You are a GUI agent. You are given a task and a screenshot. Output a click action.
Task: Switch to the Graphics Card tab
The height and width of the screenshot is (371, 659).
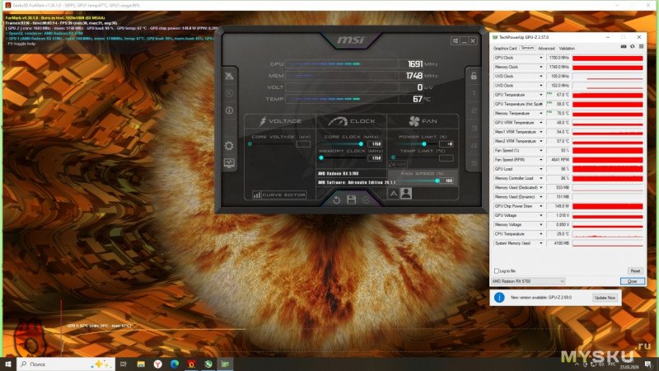point(503,48)
